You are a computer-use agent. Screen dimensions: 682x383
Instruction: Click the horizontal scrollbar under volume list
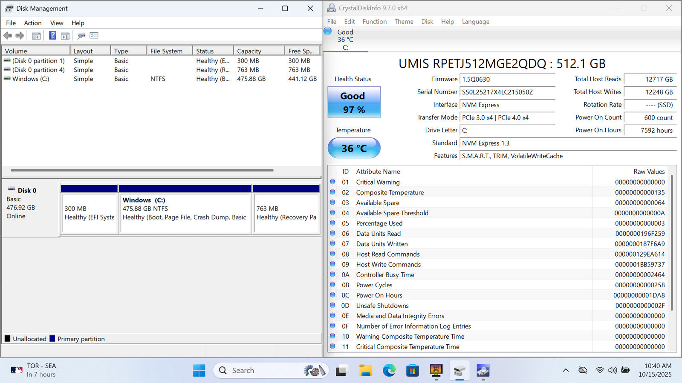142,170
